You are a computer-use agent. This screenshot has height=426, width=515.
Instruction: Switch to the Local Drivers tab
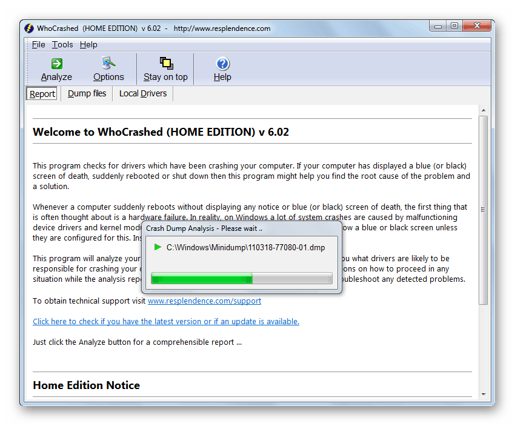[143, 93]
